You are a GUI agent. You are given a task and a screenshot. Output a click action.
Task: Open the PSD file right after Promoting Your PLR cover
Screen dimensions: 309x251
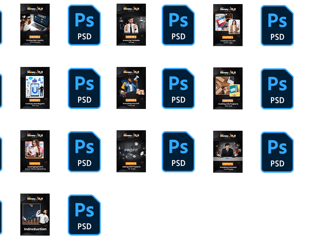tap(178, 88)
